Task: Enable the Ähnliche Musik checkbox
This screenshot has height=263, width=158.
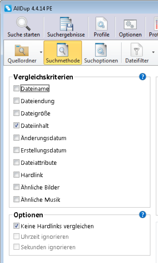Action: [16, 200]
